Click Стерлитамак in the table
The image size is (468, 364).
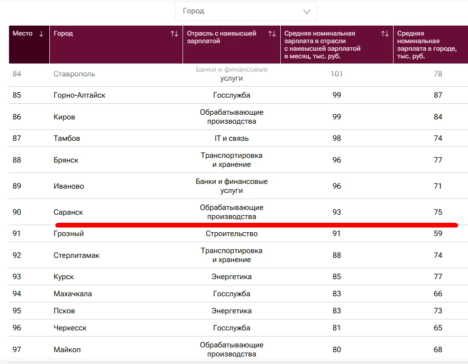[76, 255]
